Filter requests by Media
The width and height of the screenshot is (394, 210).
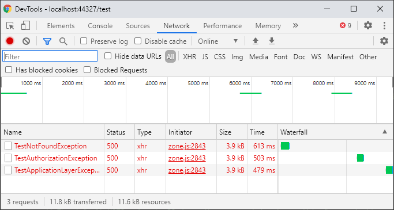[x=258, y=57]
